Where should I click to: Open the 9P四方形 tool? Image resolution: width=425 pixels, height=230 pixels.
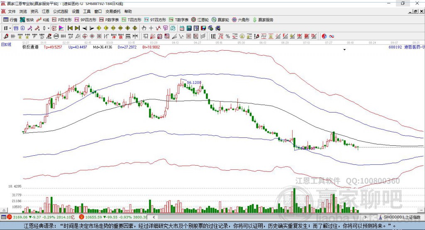85,20
